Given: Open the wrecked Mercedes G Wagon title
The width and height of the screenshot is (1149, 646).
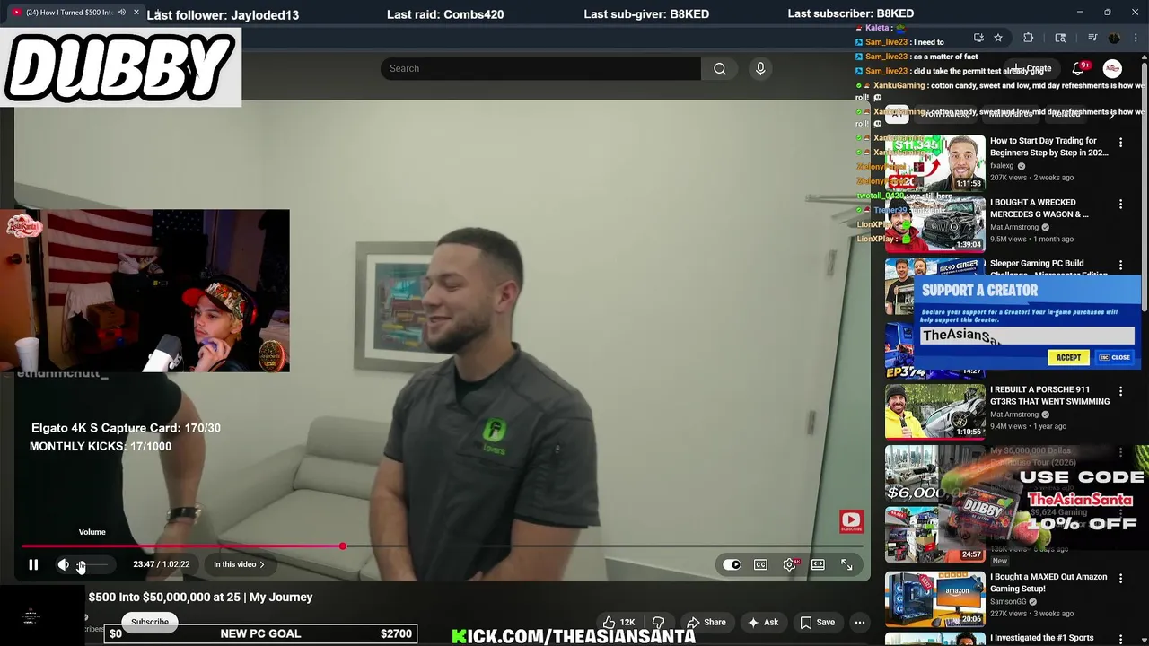Looking at the screenshot, I should (1039, 208).
